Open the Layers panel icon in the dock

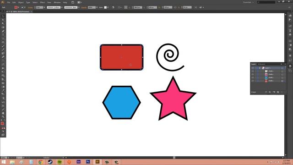290,66
